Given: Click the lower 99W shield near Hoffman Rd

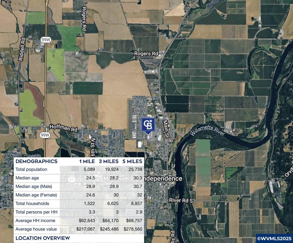Looking at the screenshot, I should click(45, 135).
